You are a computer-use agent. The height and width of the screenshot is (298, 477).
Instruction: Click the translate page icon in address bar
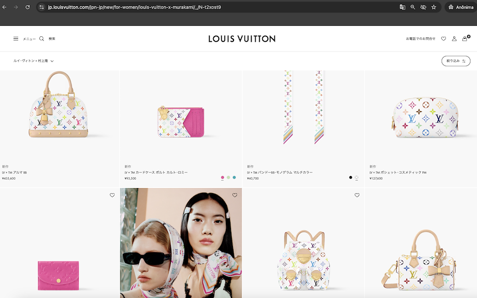click(x=402, y=7)
